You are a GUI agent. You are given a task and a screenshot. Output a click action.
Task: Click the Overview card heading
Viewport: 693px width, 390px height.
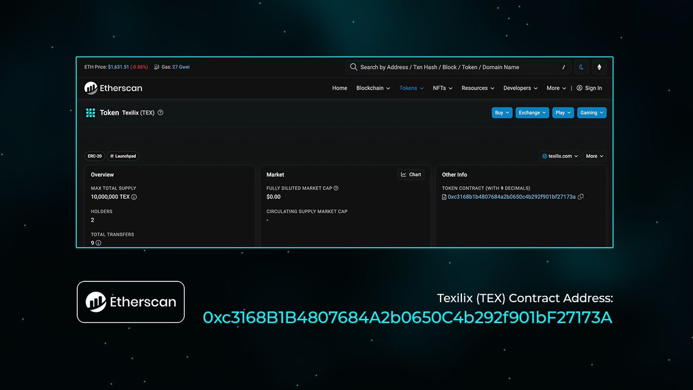[x=102, y=174]
